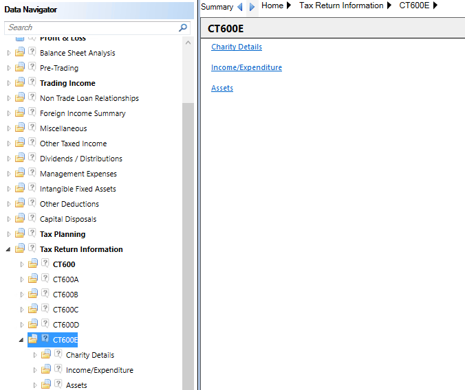The image size is (465, 390).
Task: Click the folder icon beside CT600D
Action: [x=33, y=324]
